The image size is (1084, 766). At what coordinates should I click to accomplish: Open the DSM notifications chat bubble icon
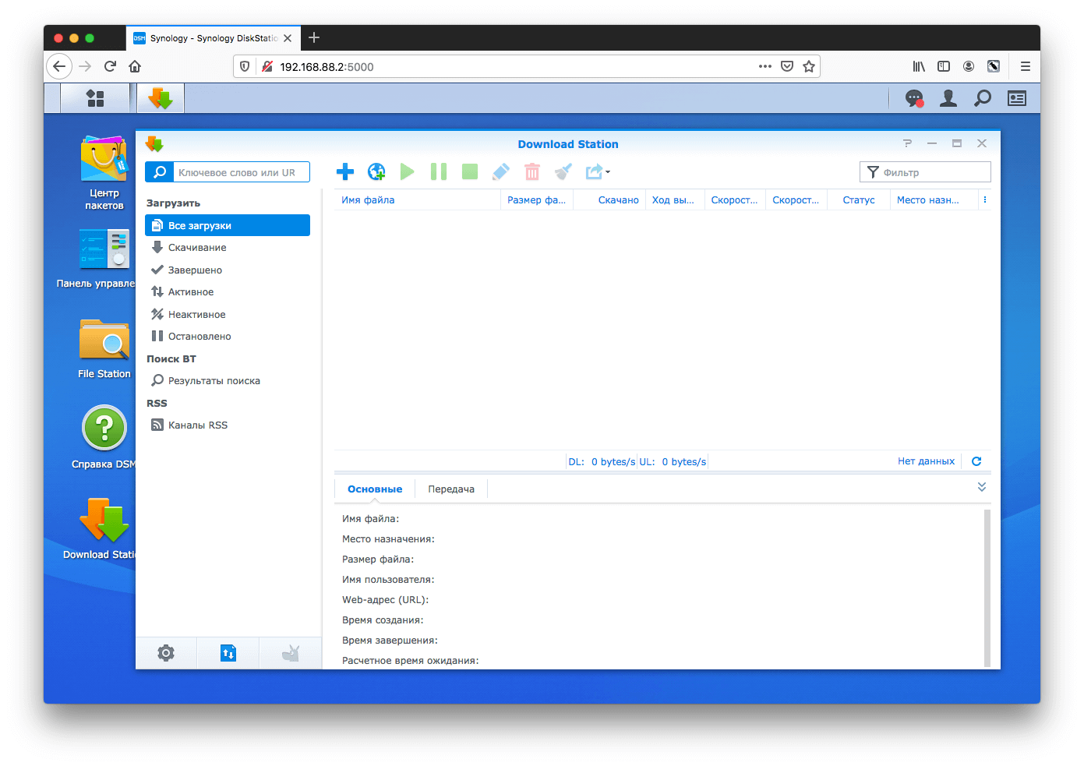point(914,98)
